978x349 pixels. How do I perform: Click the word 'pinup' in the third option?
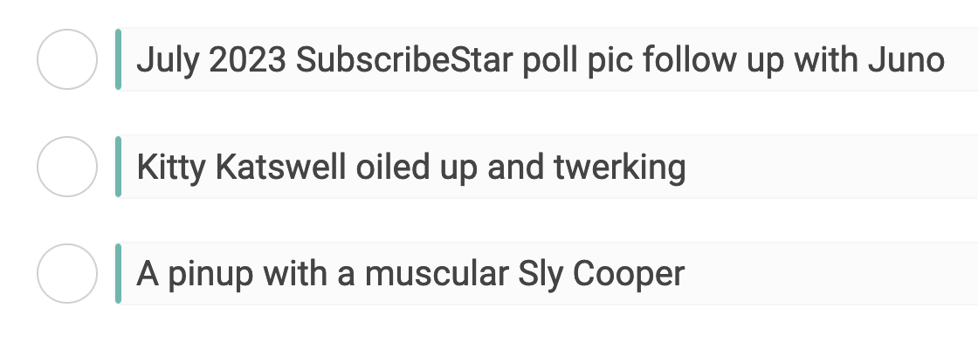click(210, 275)
